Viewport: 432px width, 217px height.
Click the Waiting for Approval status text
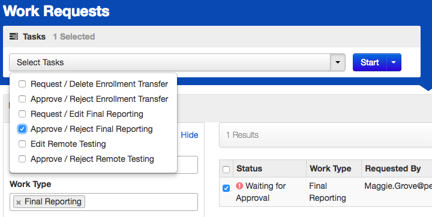point(261,192)
